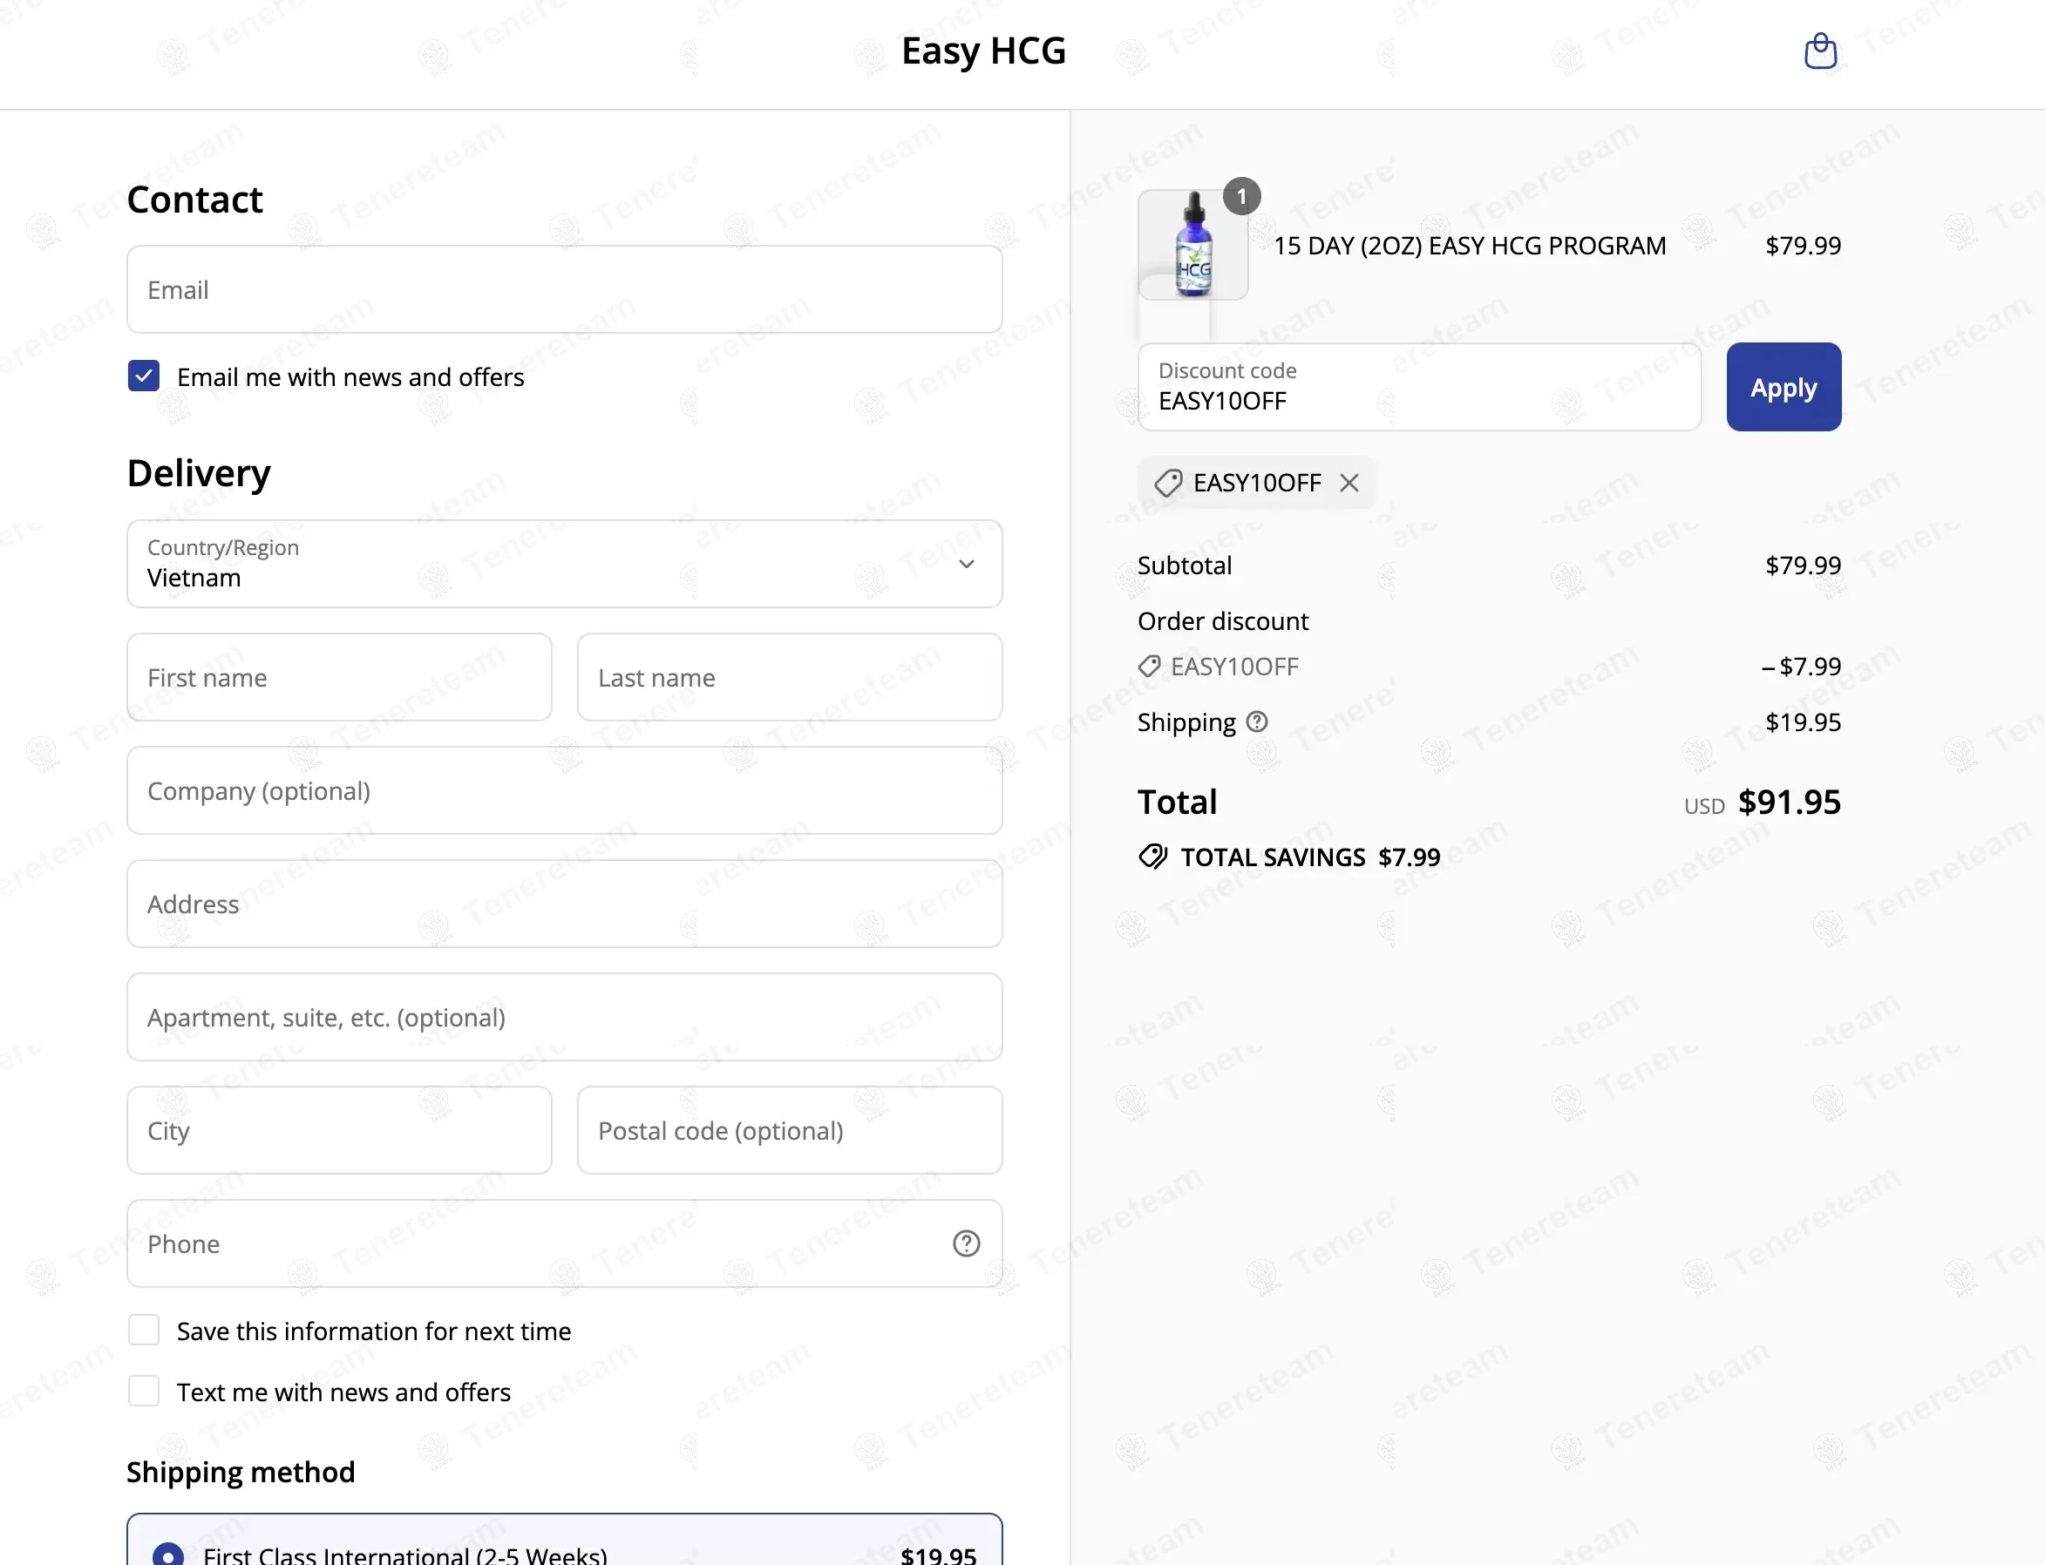Screen dimensions: 2045x1565
Task: Click the Shipping cost $19.95 in summary
Action: pos(1803,722)
